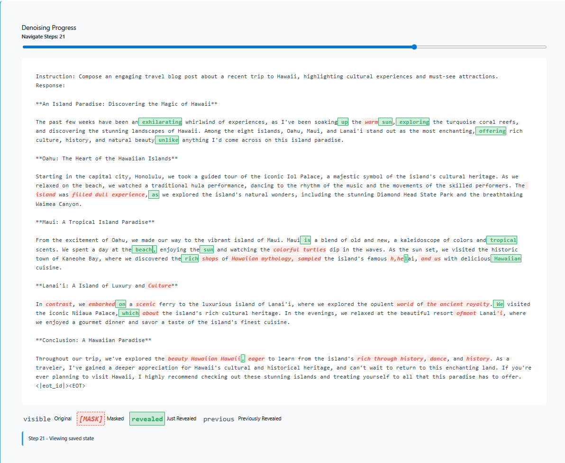This screenshot has height=463, width=565.
Task: Select the green "exhilarating" revealed token
Action: pos(160,122)
